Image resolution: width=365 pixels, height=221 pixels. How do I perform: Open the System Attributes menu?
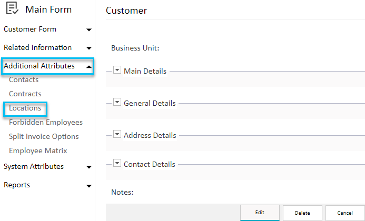click(x=34, y=166)
